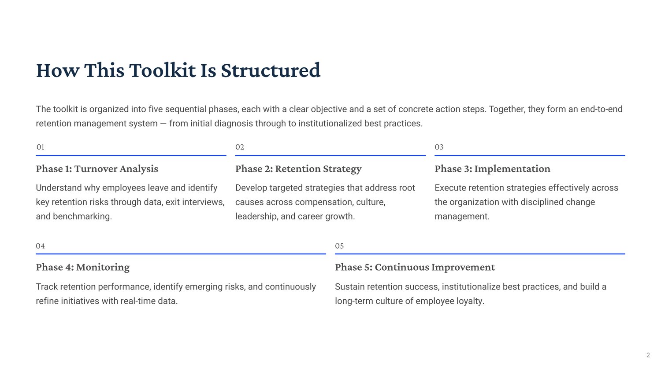Click the blue divider line under 05
The height and width of the screenshot is (371, 661).
480,254
